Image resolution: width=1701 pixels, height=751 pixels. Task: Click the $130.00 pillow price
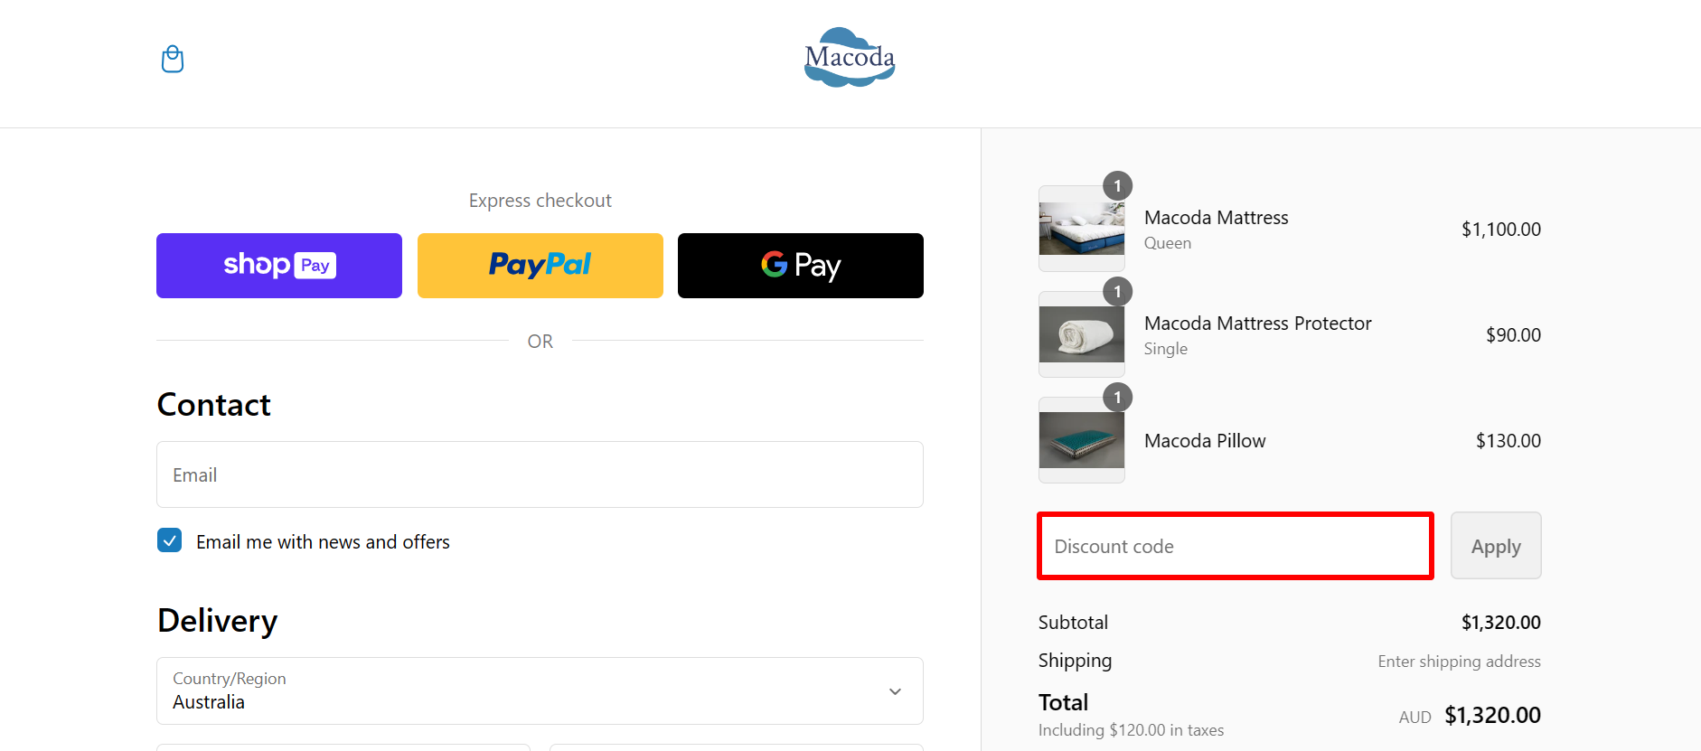[x=1508, y=441]
